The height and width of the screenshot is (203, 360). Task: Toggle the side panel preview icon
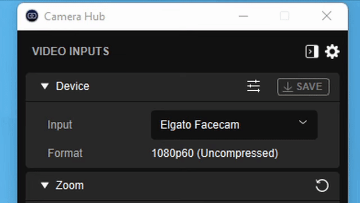312,51
